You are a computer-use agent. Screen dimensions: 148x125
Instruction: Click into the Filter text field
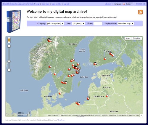click(98, 23)
